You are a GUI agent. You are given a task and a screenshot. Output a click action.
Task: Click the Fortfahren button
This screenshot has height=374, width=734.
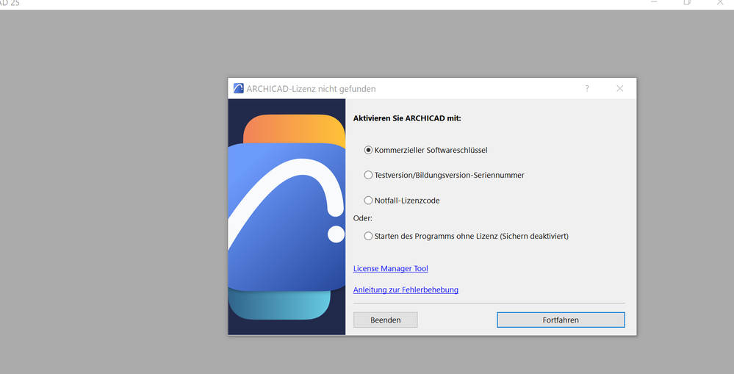pyautogui.click(x=561, y=320)
